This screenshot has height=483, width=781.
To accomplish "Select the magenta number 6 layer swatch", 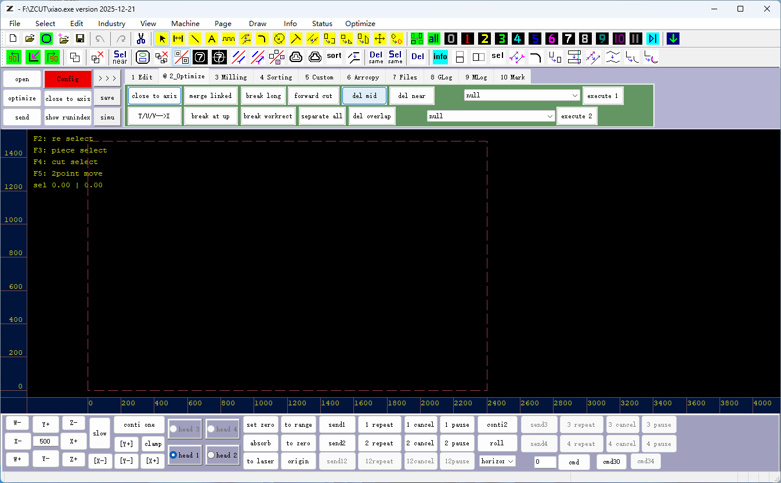I will pos(551,39).
